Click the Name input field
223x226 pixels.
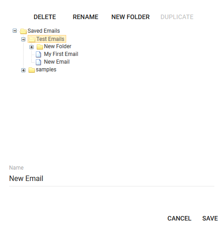[111, 178]
